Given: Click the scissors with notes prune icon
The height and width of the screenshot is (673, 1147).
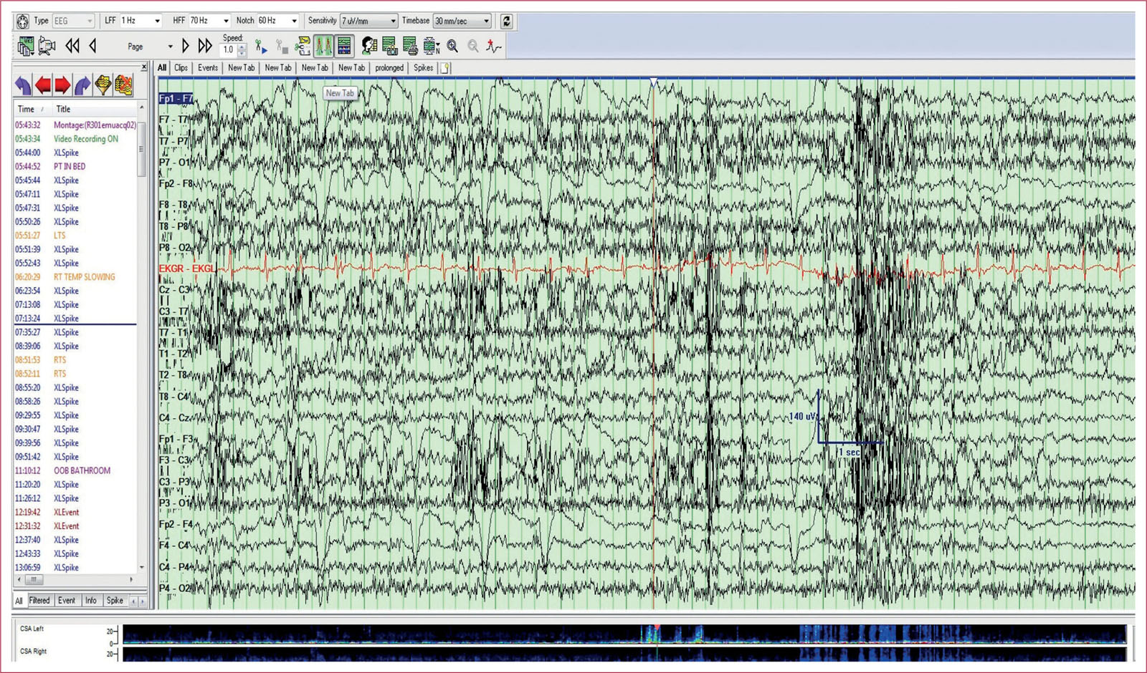Looking at the screenshot, I should 303,47.
